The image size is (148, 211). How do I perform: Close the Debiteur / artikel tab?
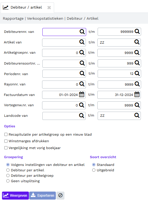[49, 7]
